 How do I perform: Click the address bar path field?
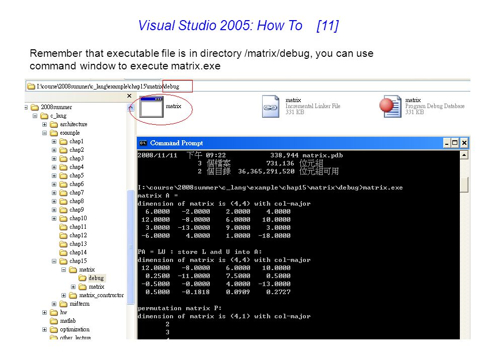click(x=248, y=86)
